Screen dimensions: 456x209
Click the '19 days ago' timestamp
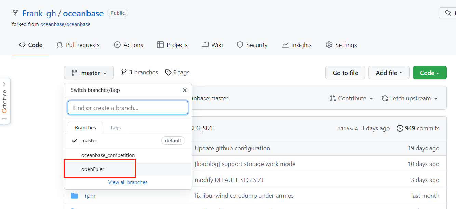click(x=424, y=148)
